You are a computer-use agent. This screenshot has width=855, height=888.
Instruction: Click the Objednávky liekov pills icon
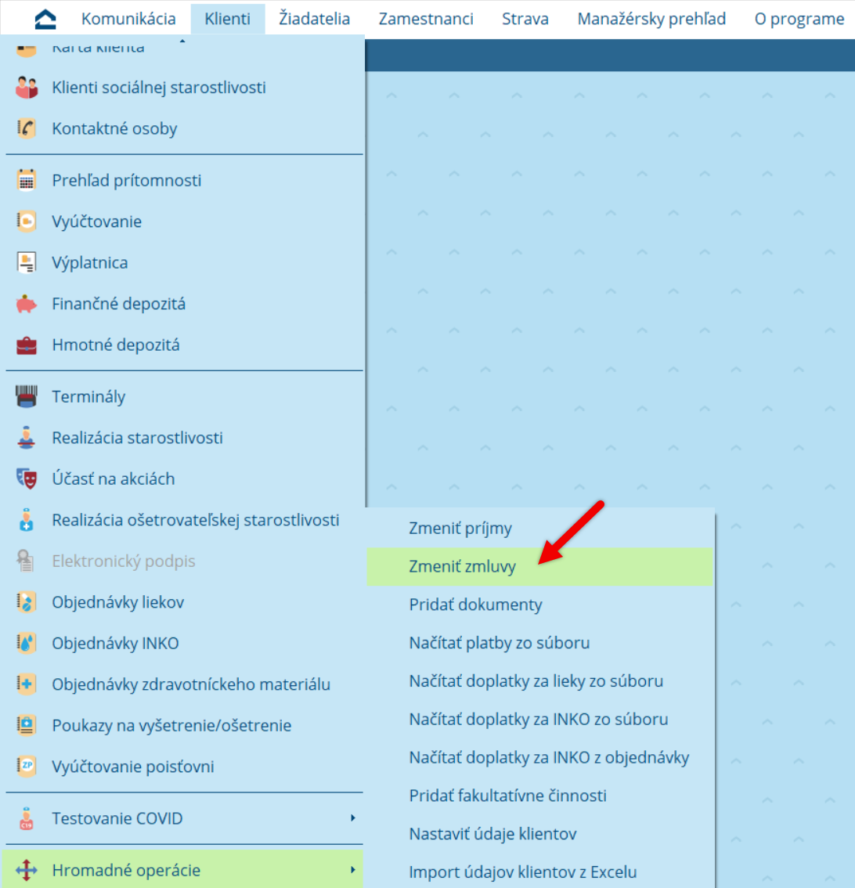[x=27, y=602]
